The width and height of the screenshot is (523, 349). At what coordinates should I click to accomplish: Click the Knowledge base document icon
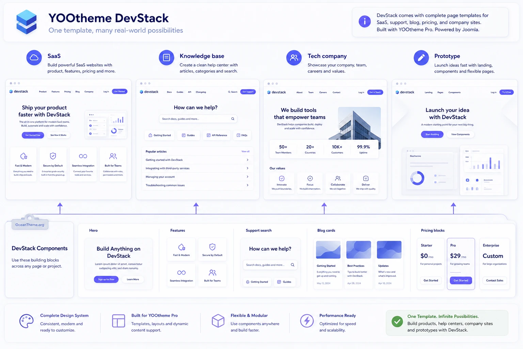[x=167, y=58]
